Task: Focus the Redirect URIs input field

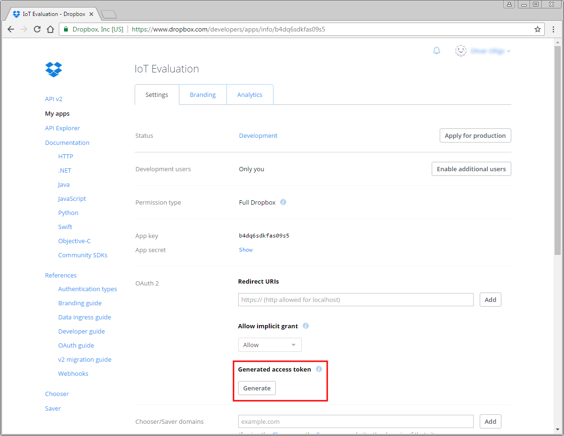Action: (x=356, y=300)
